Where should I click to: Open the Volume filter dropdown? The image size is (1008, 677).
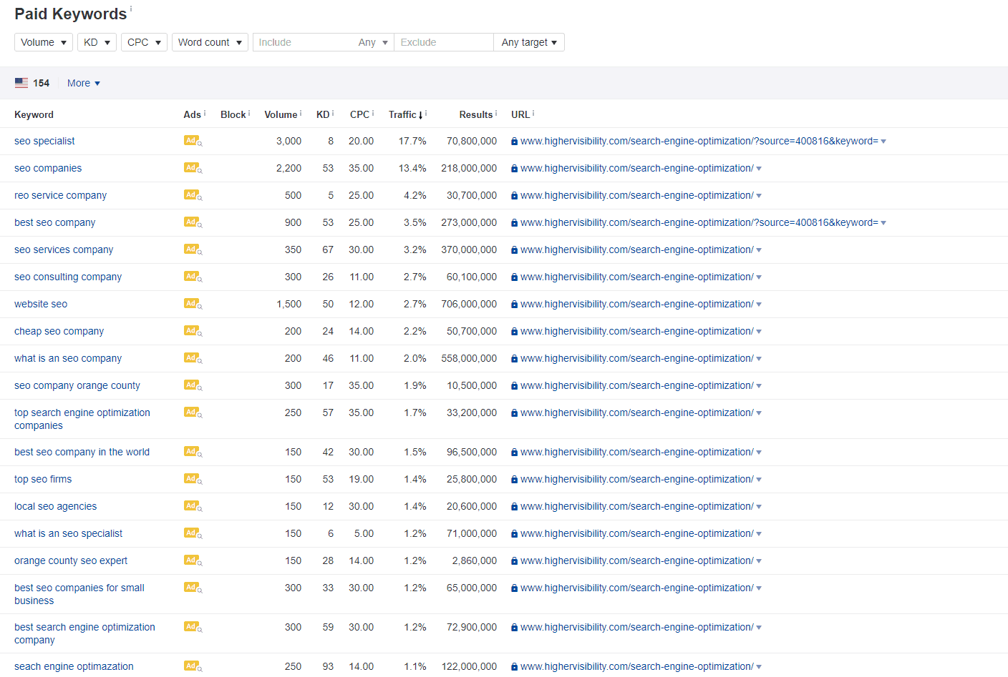point(43,41)
